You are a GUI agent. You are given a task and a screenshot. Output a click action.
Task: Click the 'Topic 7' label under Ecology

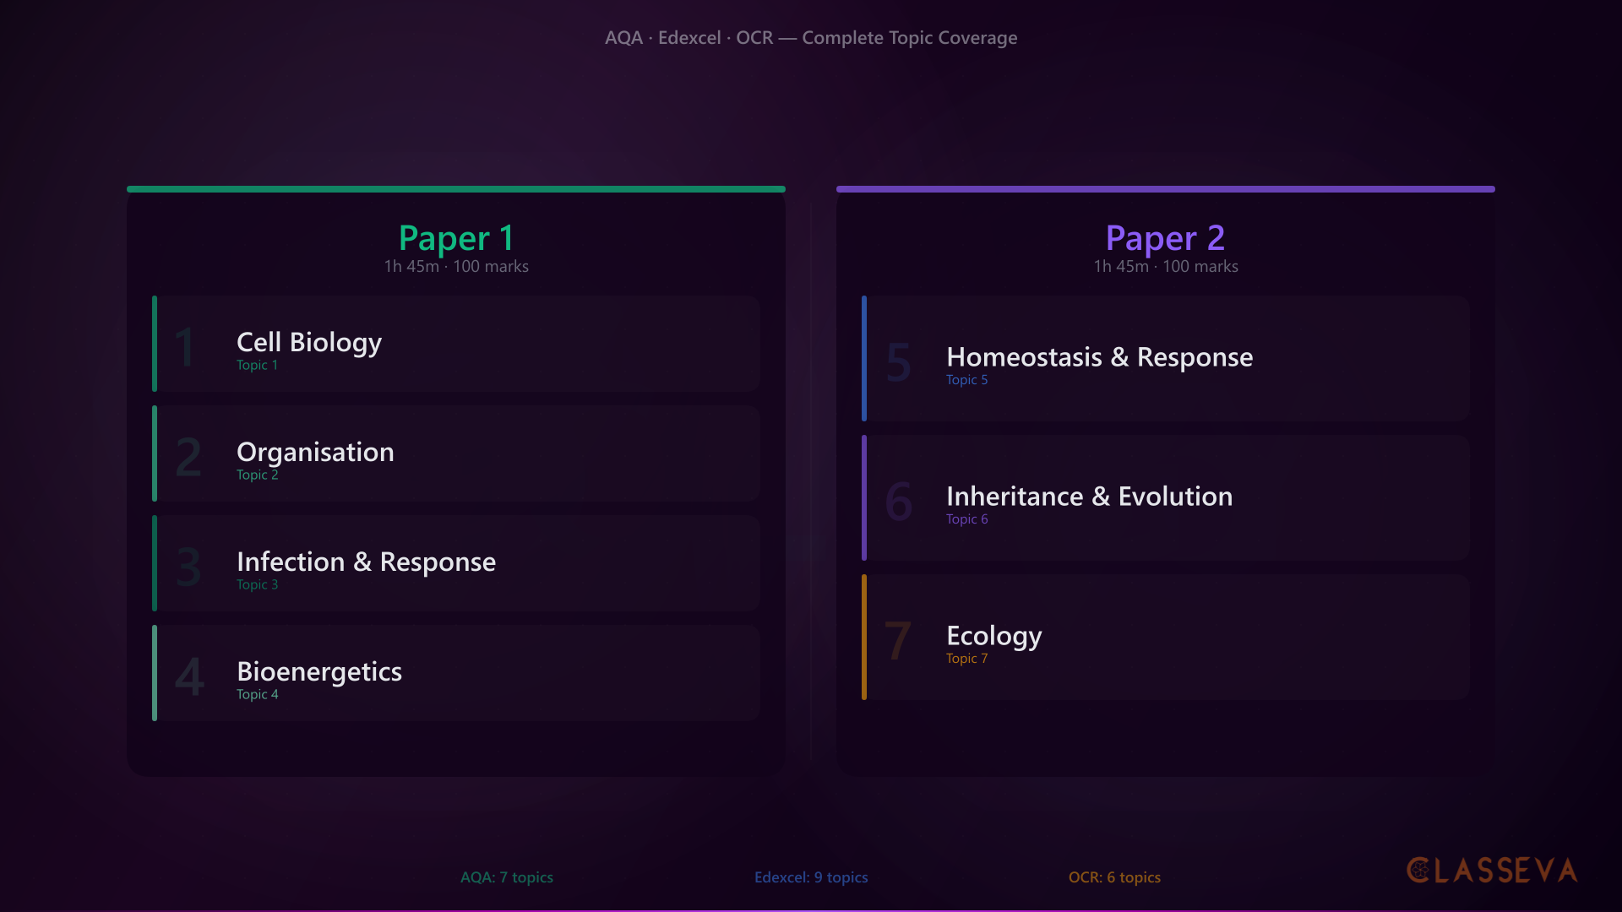pos(966,659)
